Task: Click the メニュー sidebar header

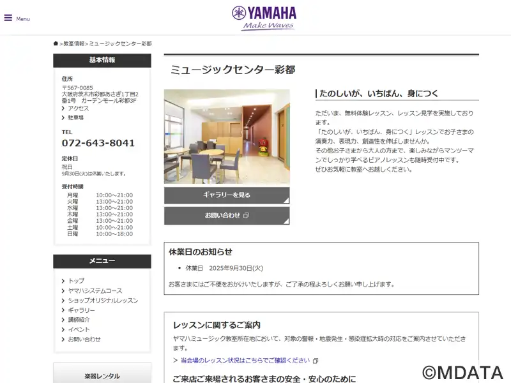Action: (x=102, y=261)
